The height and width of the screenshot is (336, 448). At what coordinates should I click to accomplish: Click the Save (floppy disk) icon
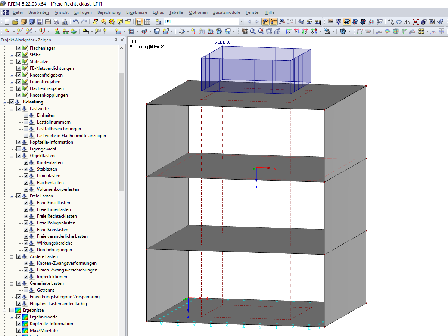[x=40, y=22]
